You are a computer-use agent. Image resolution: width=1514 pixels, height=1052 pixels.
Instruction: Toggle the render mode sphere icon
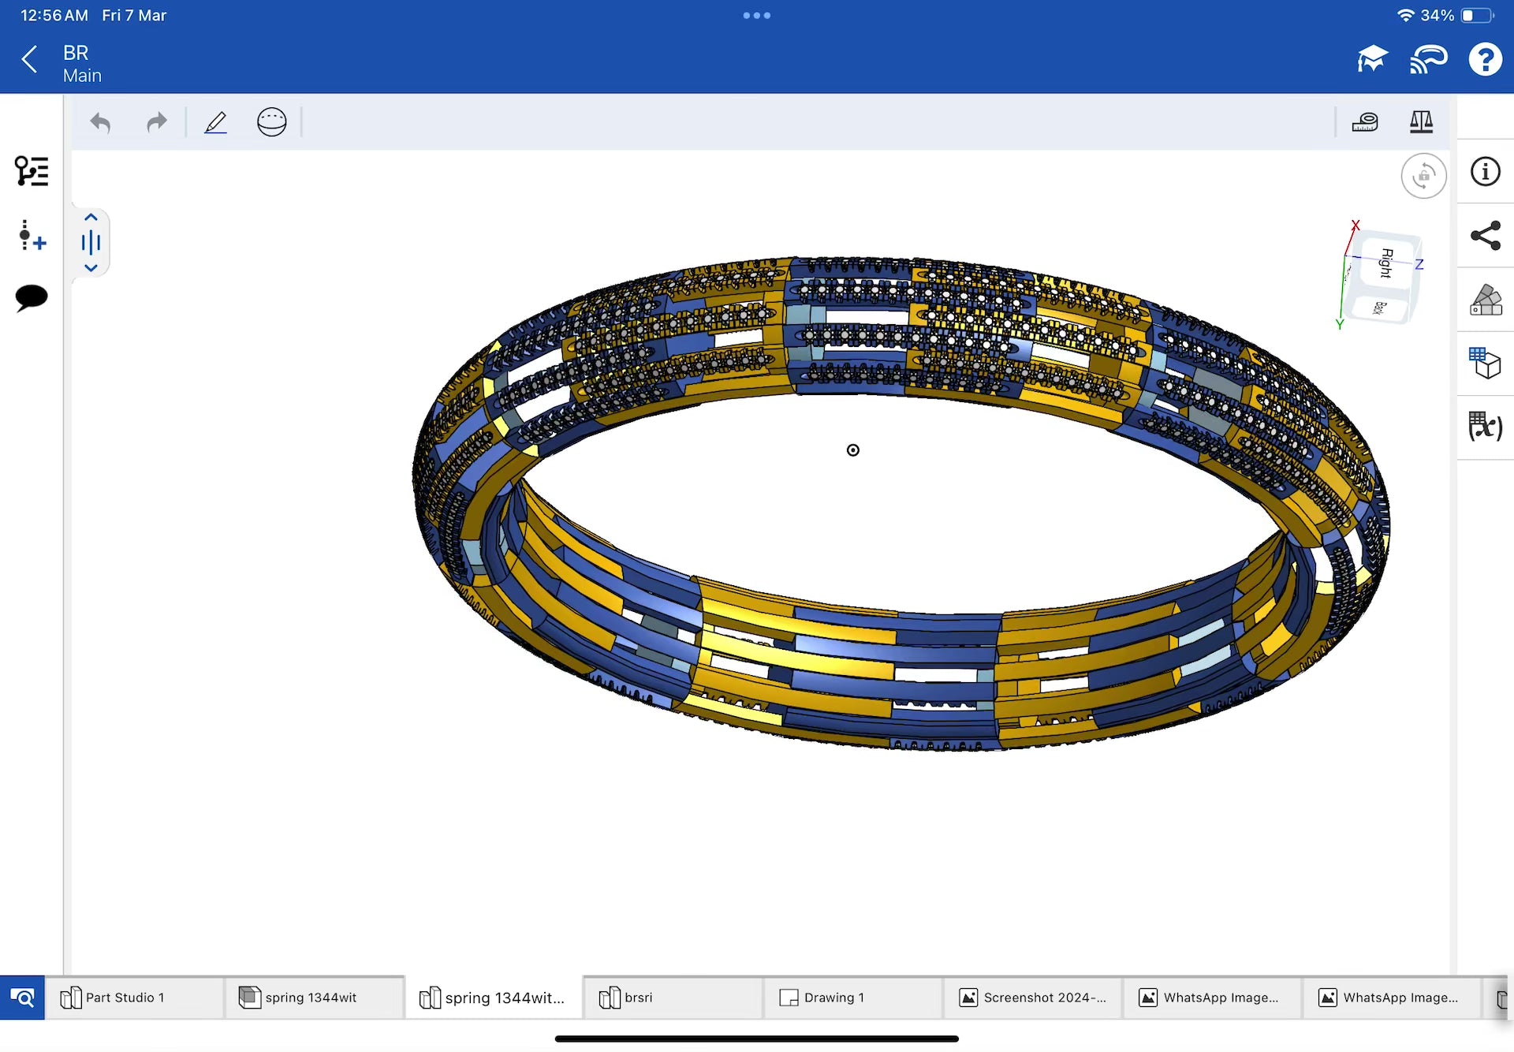[x=272, y=122]
